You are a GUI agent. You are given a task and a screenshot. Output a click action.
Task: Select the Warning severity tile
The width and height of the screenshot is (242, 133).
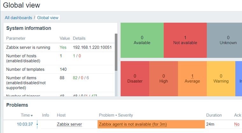(x=221, y=79)
